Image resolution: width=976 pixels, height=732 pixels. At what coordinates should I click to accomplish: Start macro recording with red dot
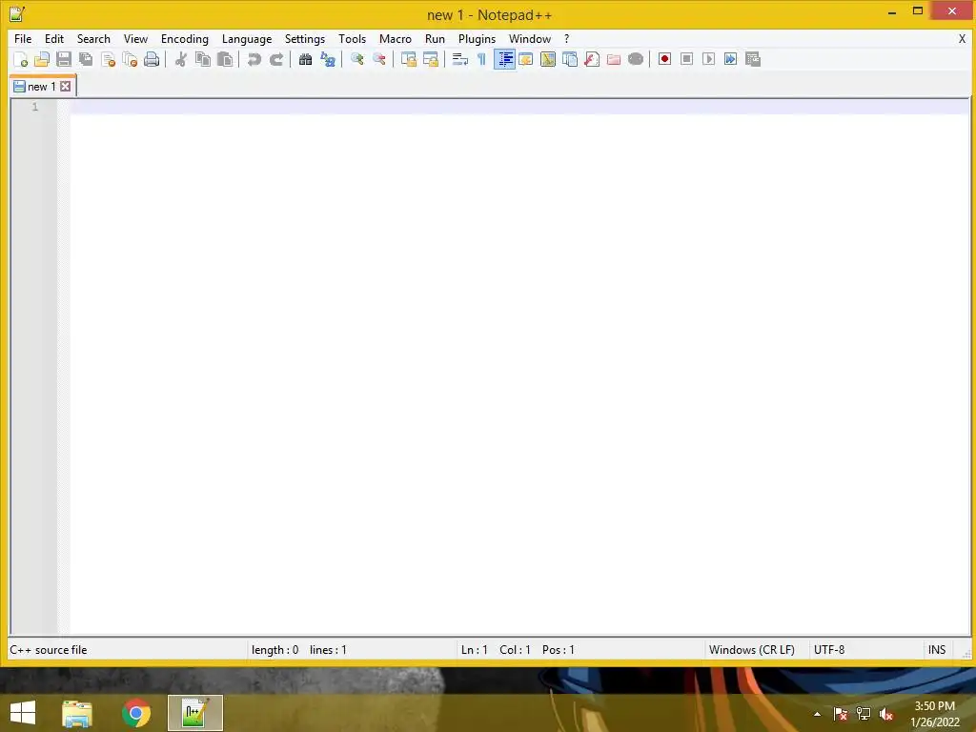coord(664,59)
